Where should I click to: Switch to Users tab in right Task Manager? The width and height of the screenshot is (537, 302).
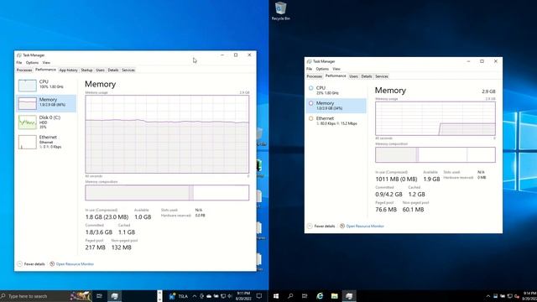tap(353, 76)
